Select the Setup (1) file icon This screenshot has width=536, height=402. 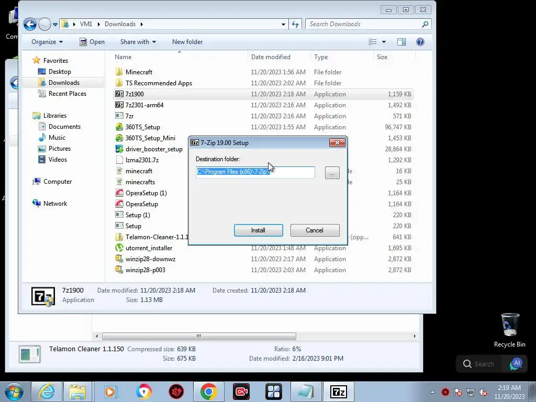click(119, 215)
